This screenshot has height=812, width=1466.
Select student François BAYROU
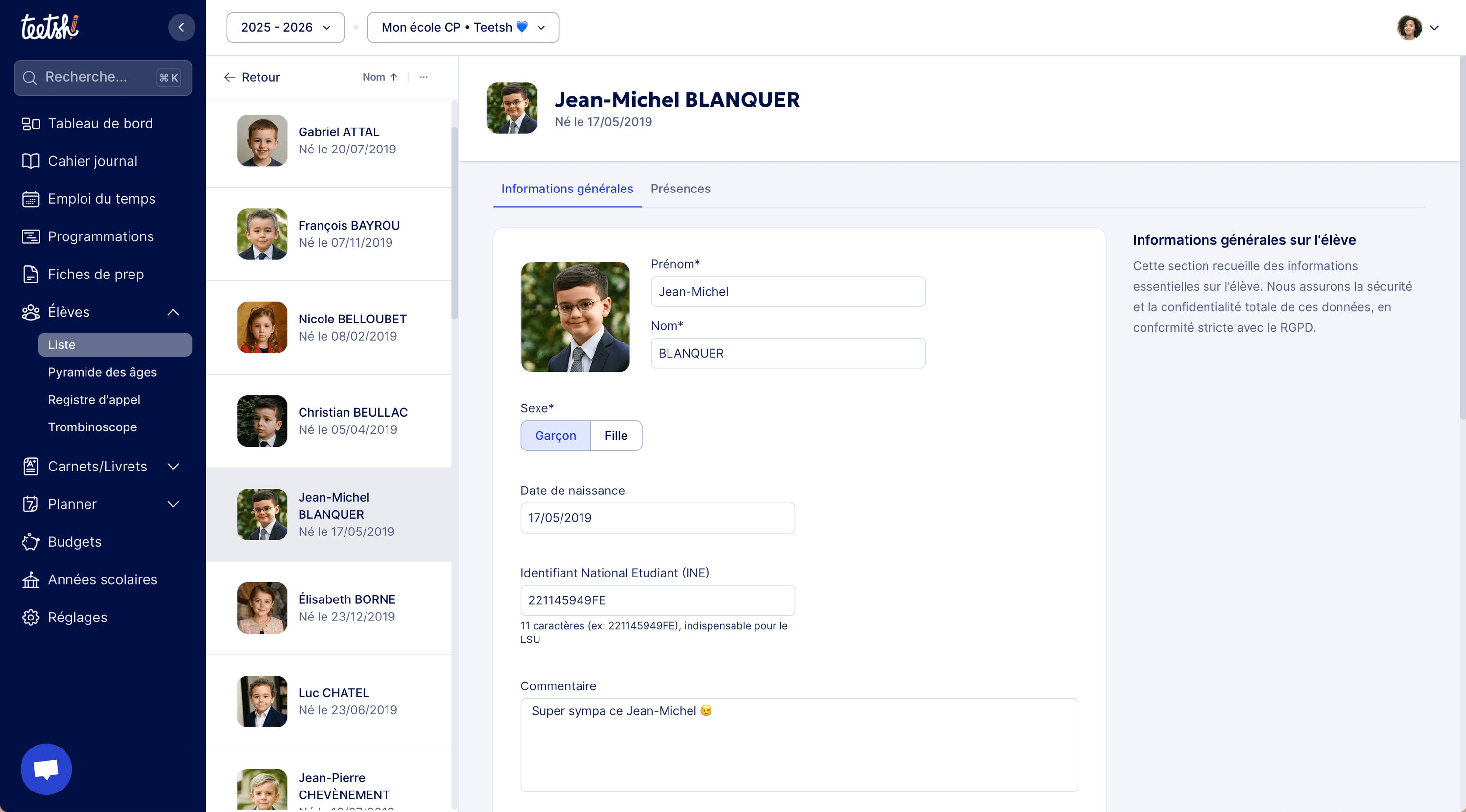click(x=329, y=234)
